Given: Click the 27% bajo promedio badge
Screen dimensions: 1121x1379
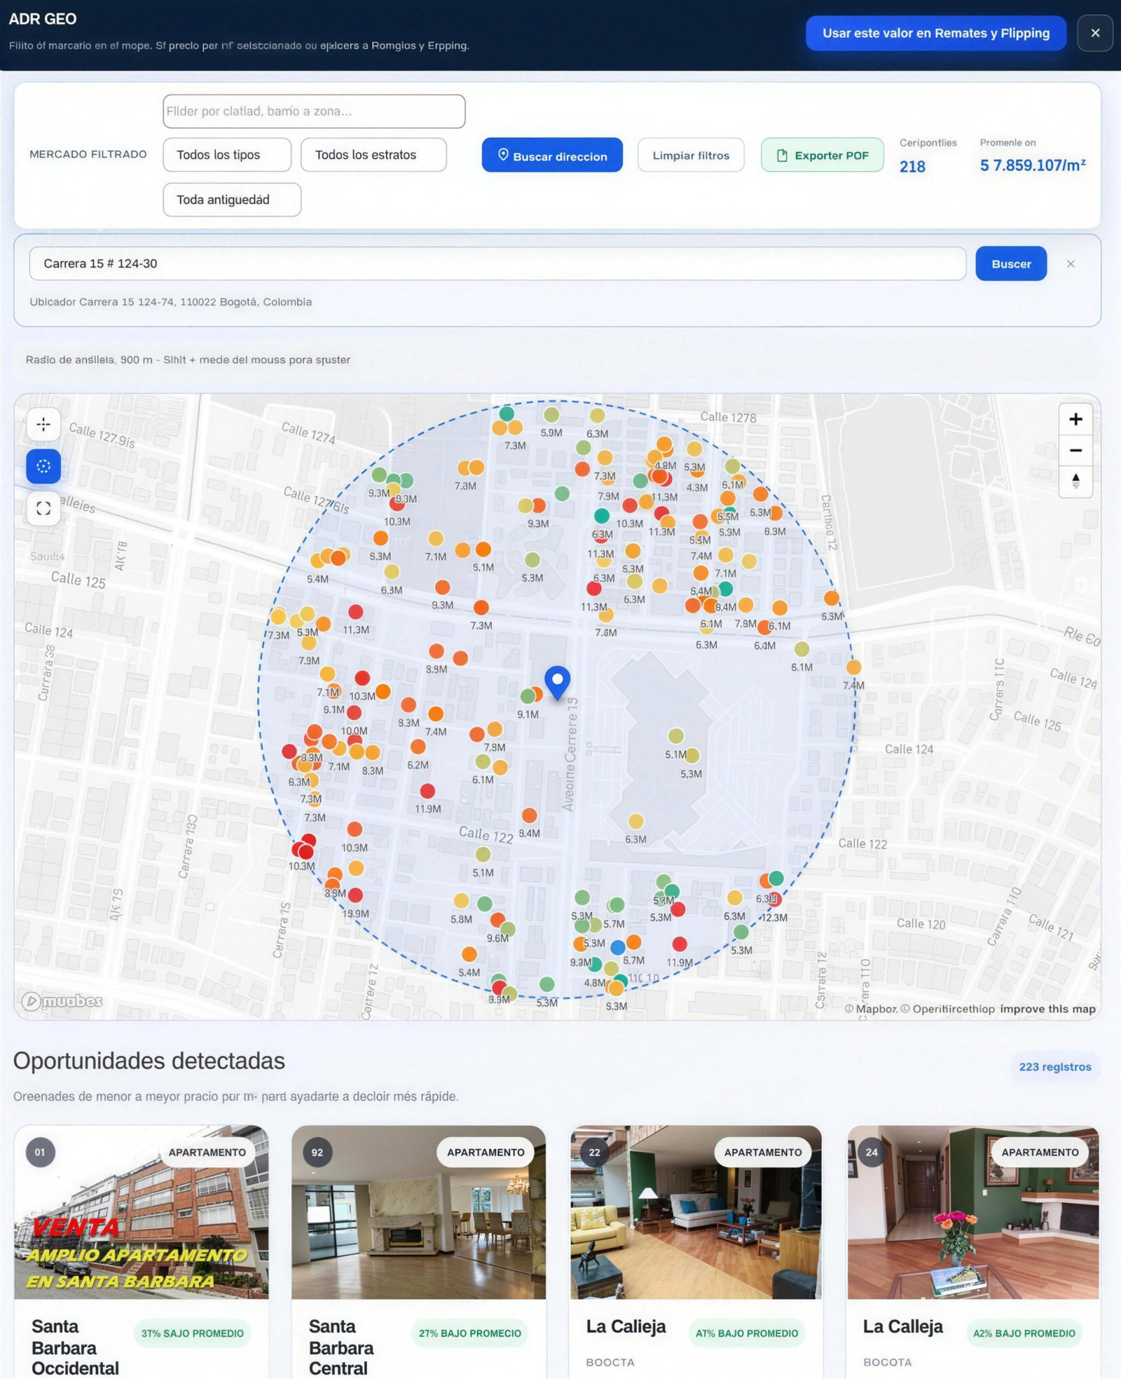Looking at the screenshot, I should coord(470,1333).
